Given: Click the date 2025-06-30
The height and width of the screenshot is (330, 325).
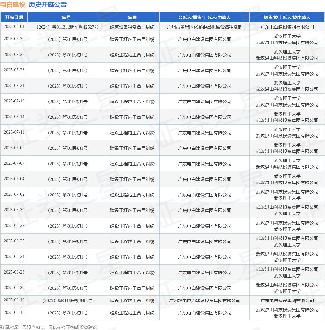Looking at the screenshot, I should (x=14, y=210).
